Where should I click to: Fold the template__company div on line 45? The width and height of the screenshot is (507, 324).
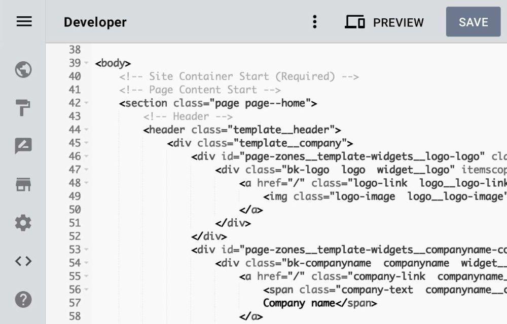[x=86, y=143]
